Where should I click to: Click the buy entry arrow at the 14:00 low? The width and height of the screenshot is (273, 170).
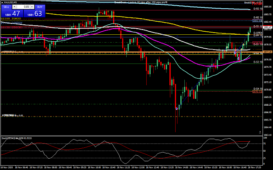point(177,109)
